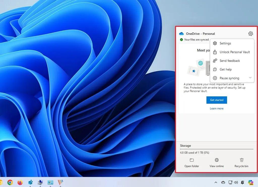Show hidden icons with the tray chevron

click(216, 182)
